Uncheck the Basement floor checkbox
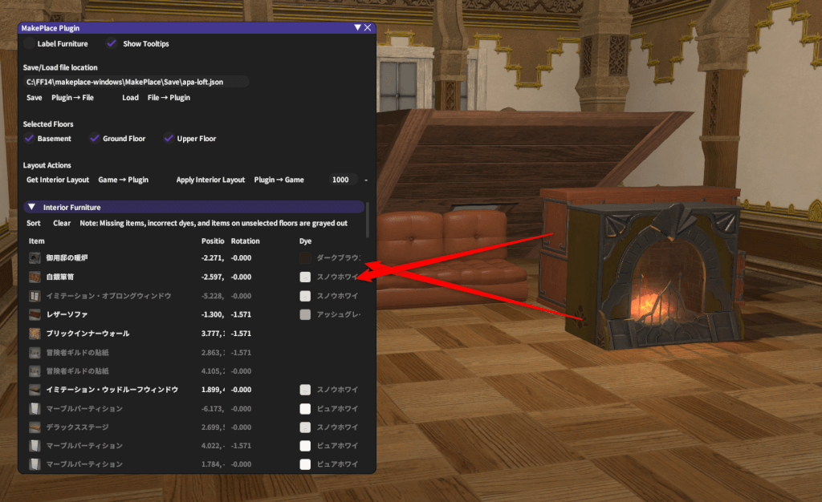Viewport: 822px width, 502px height. pos(30,138)
